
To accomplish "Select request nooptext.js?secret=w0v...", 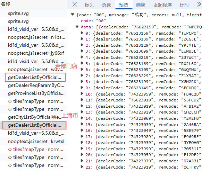I will point(33,69).
